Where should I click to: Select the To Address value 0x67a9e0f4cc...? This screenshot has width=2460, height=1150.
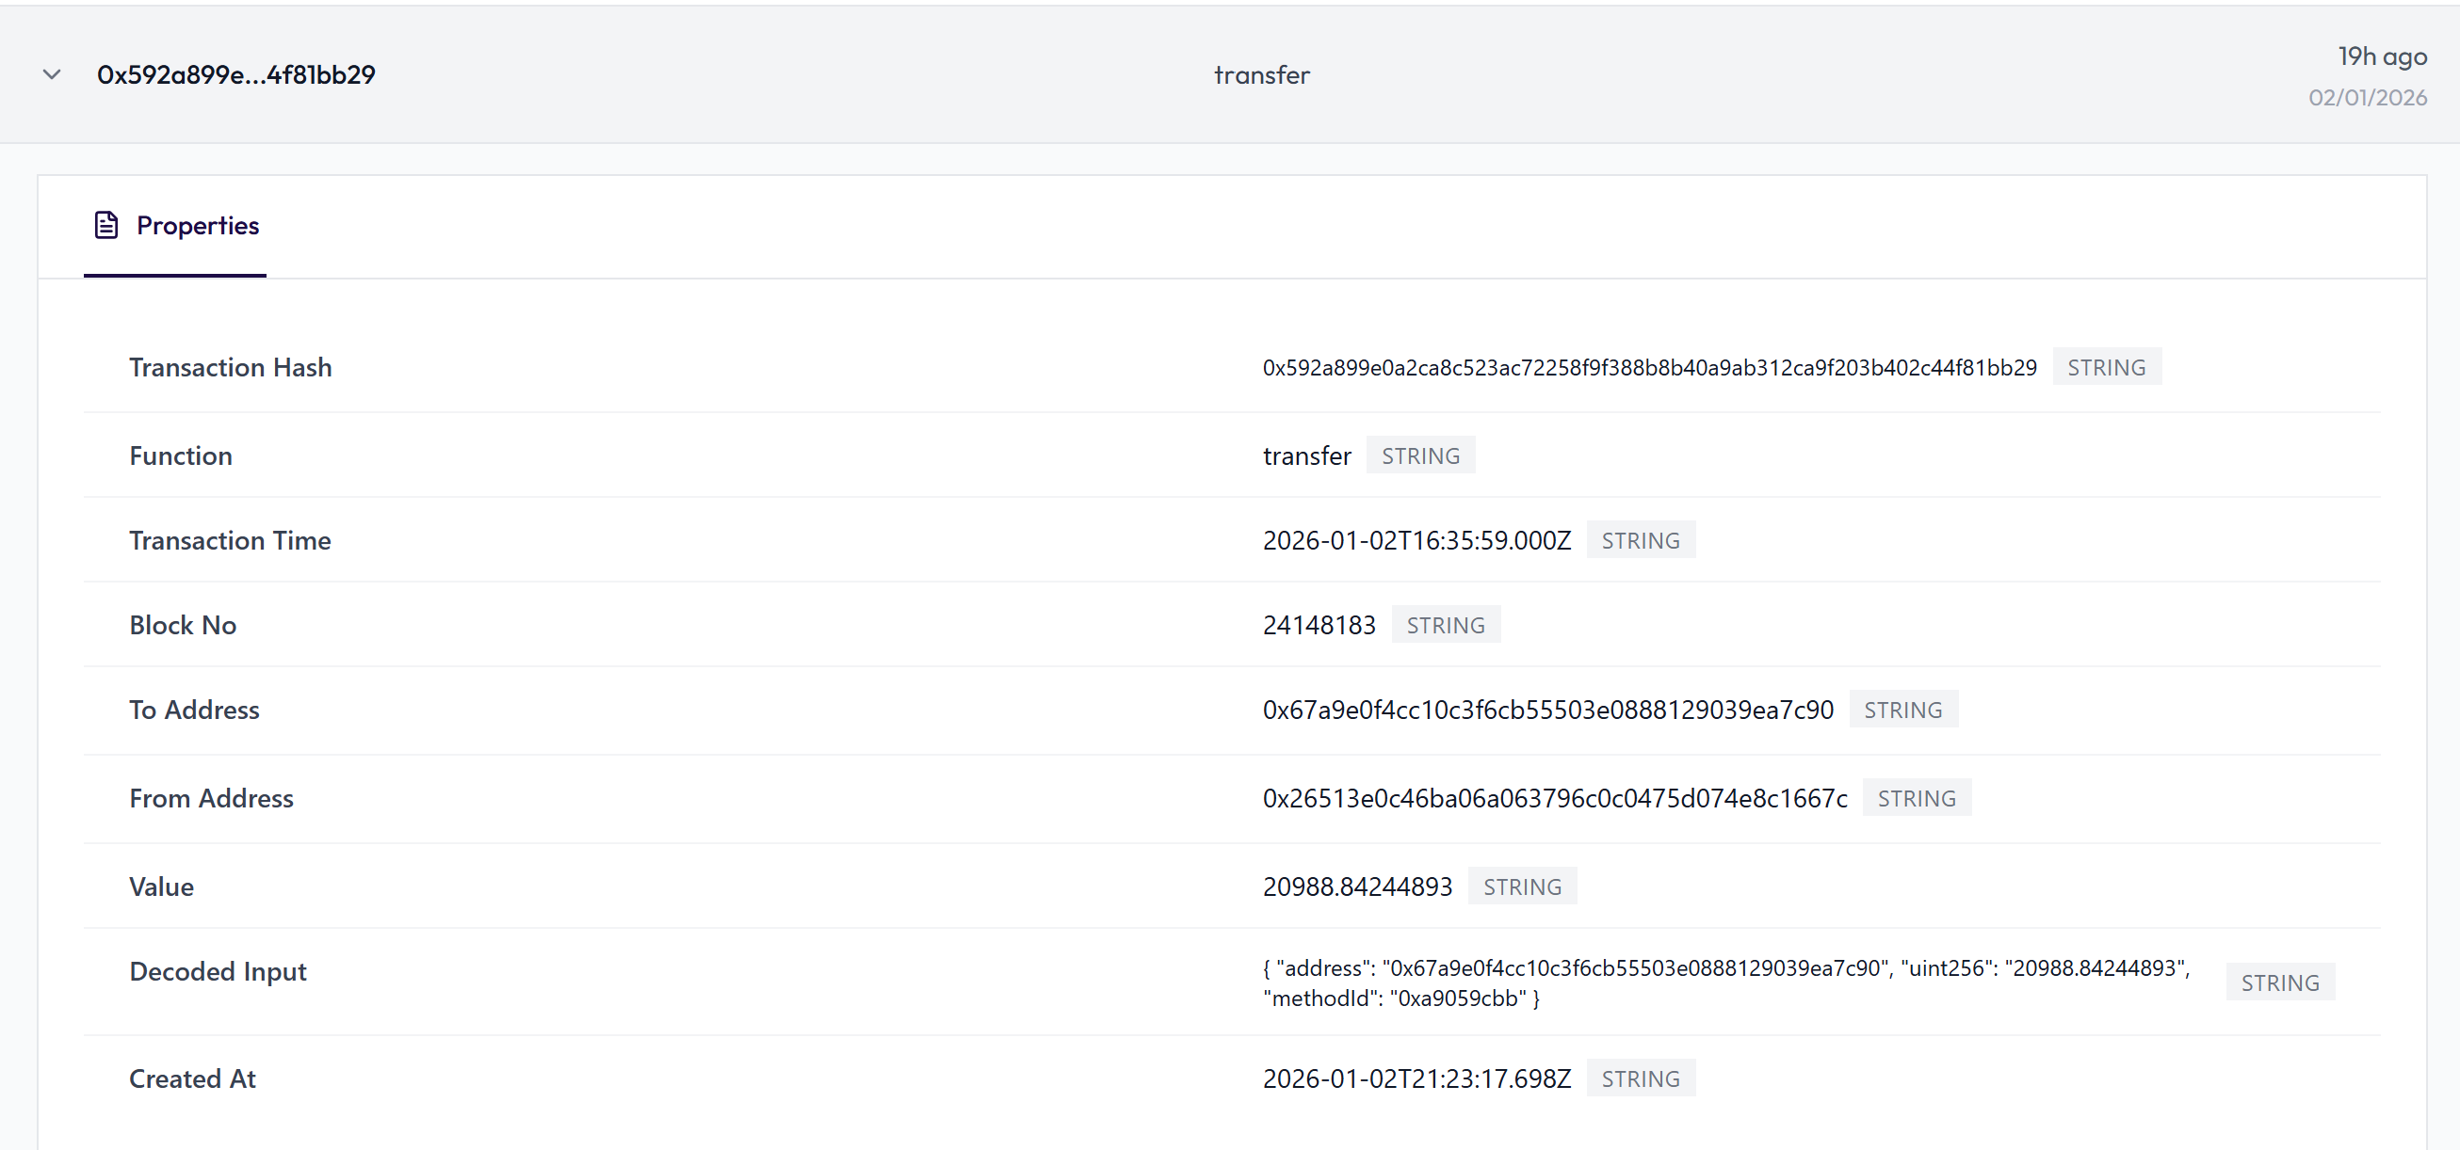[1548, 709]
